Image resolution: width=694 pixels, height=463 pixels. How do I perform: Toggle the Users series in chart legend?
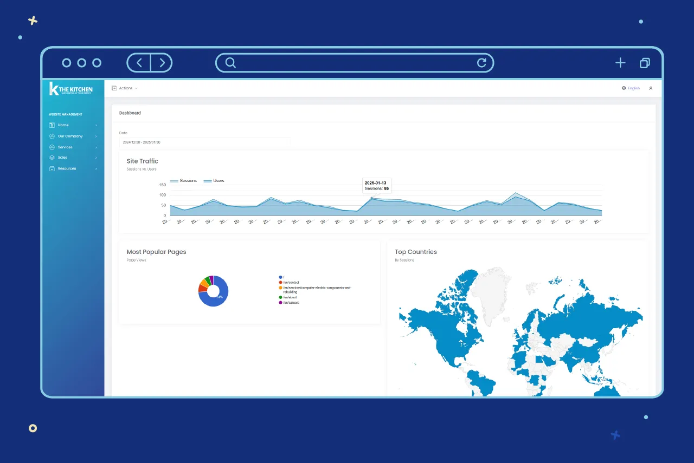point(214,181)
